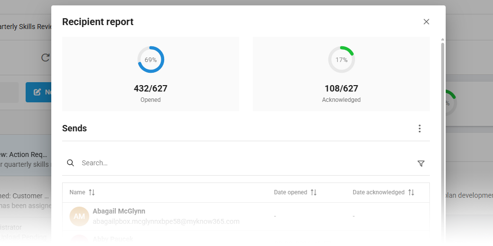Click the Date opened column header
The height and width of the screenshot is (246, 493).
click(290, 192)
